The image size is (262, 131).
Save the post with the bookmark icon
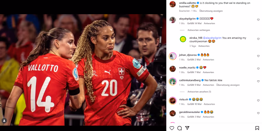(257, 128)
